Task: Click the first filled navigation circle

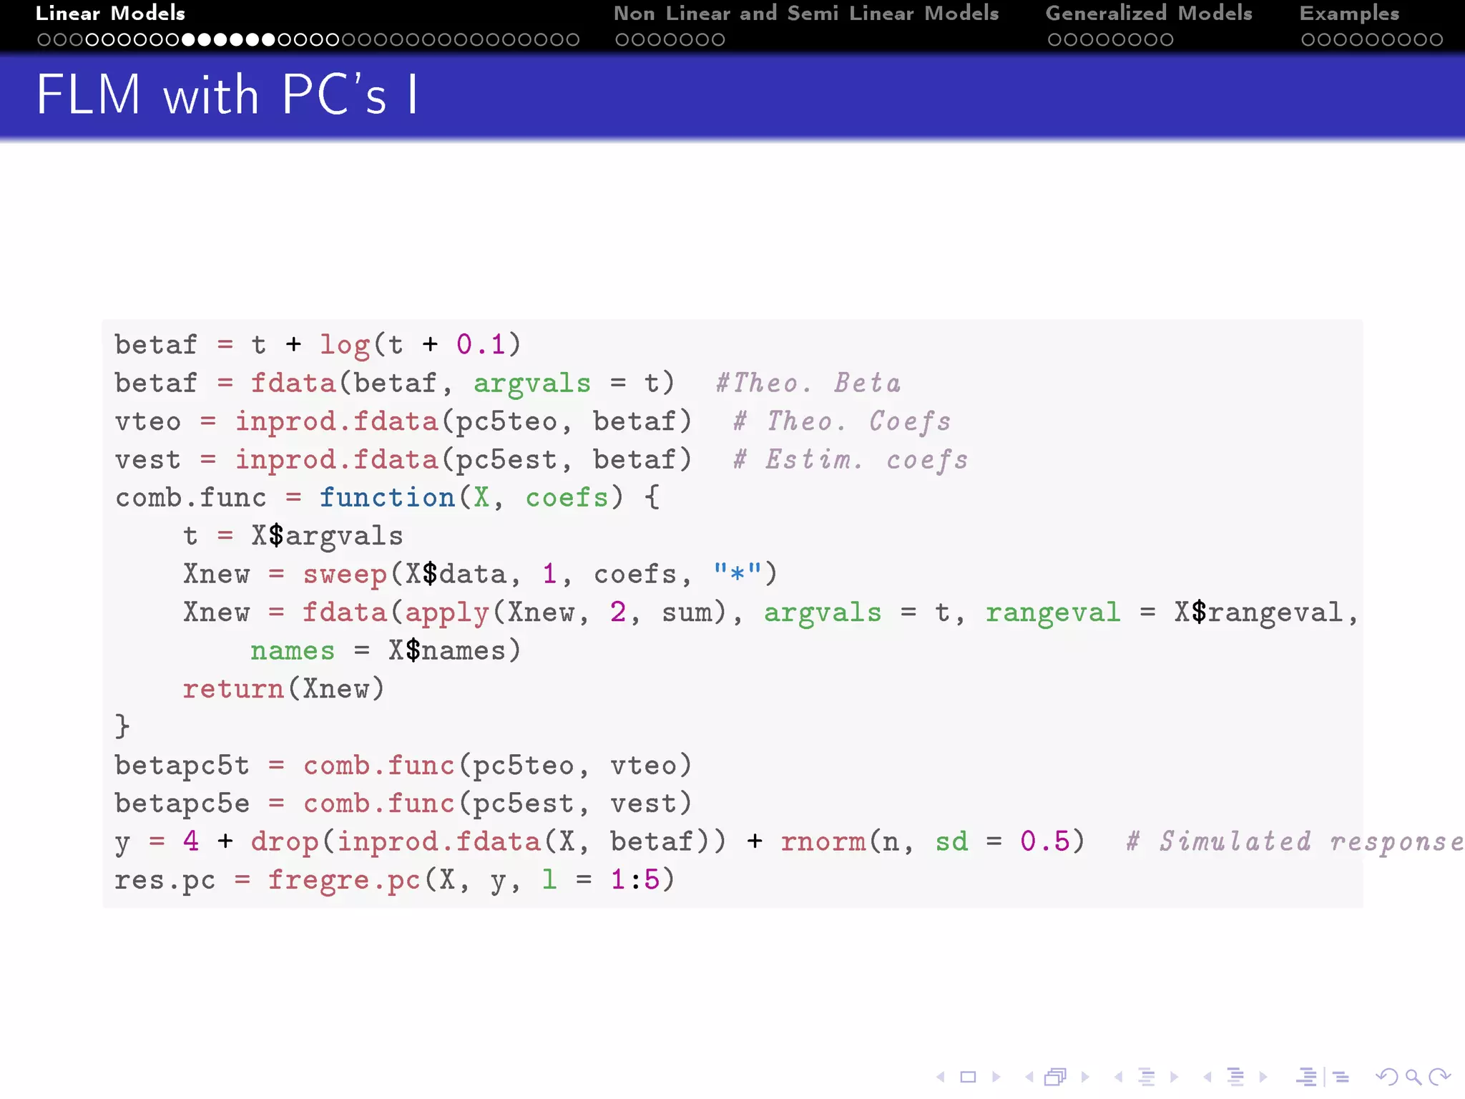Action: click(x=188, y=40)
